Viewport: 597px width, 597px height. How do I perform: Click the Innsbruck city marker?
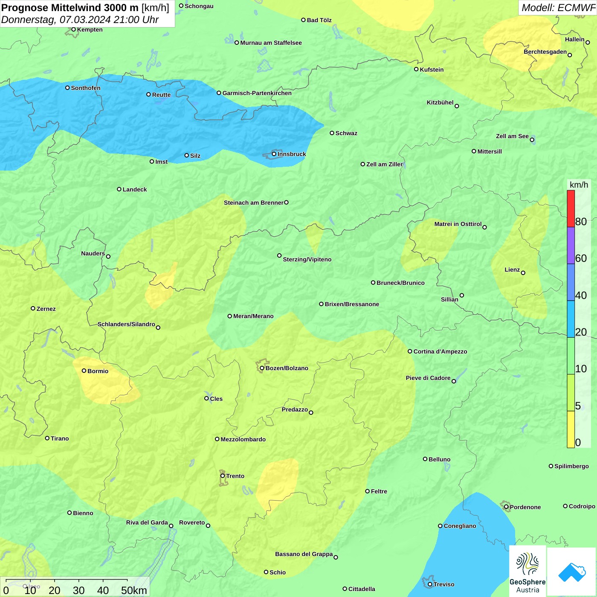[x=274, y=154]
